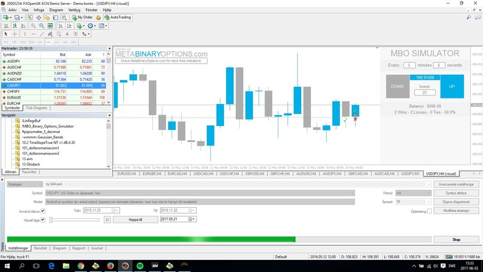Tile chart windows with grid icon
Image resolution: width=483 pixels, height=272 pixels.
tap(50, 26)
